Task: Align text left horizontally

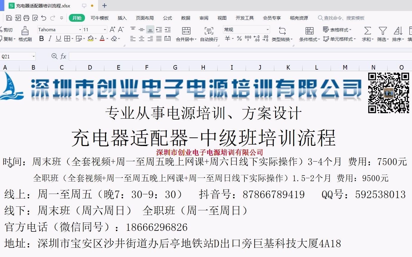Action: 133,39
